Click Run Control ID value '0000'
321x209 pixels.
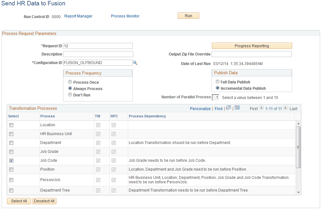56,17
